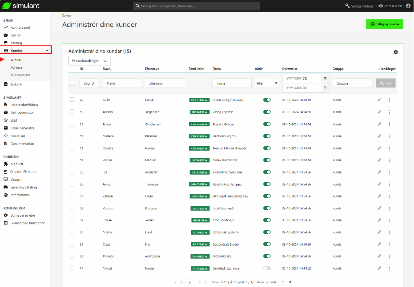Click the pencil edit icon for Sofie Larsen
Viewport: 414px width, 287px height.
pos(379,100)
